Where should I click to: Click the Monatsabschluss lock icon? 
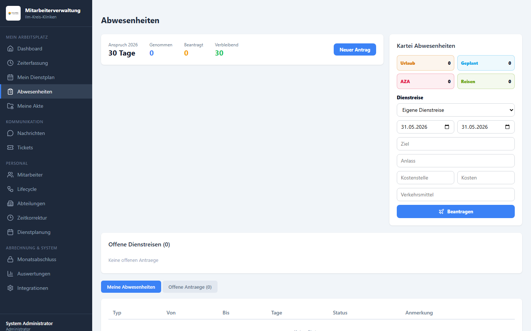coord(10,259)
